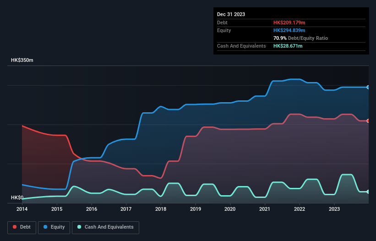Click the HK$0 y-axis label
This screenshot has height=241, width=376.
pyautogui.click(x=17, y=197)
